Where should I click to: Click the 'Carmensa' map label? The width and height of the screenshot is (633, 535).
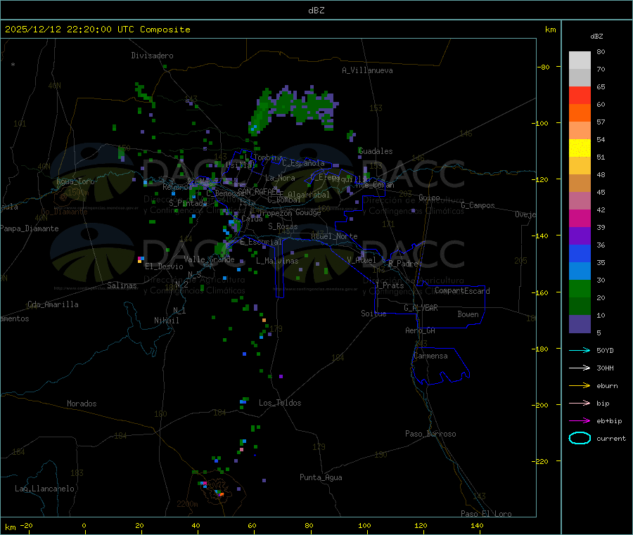(x=430, y=356)
